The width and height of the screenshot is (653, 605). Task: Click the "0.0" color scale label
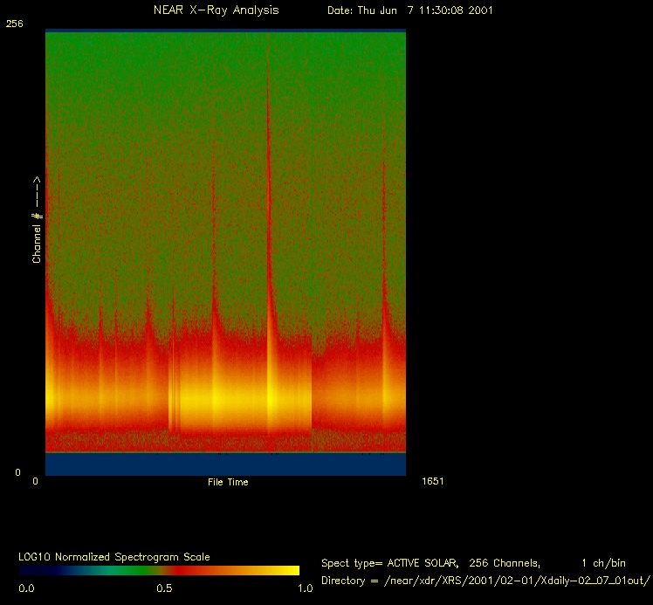(26, 588)
